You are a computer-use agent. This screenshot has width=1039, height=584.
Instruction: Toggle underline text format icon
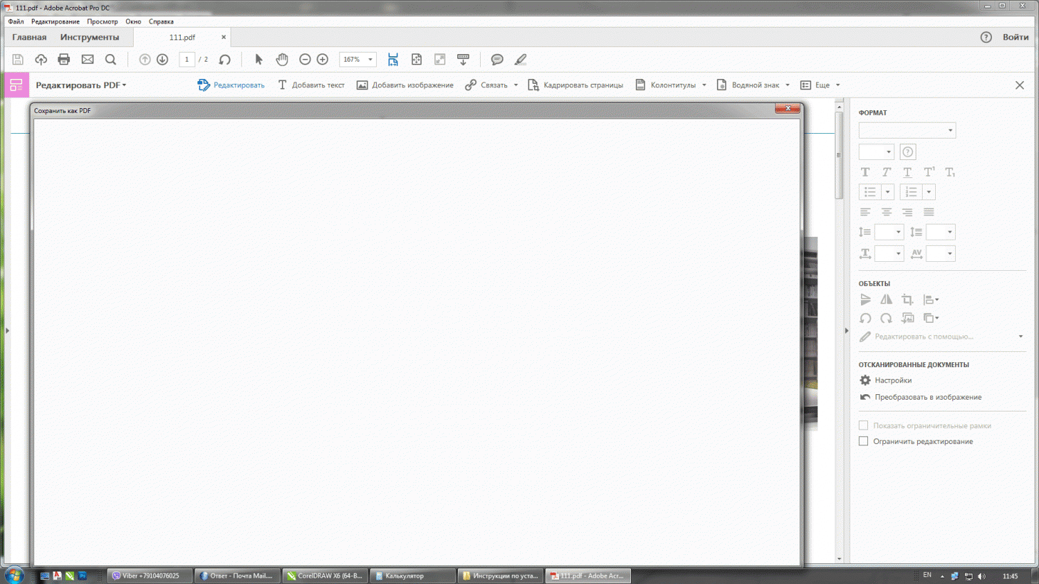907,172
